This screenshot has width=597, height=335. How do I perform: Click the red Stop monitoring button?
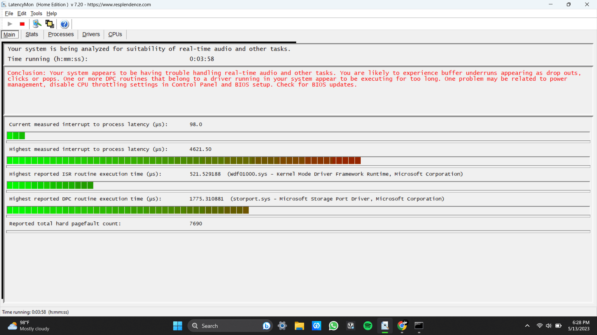[x=22, y=24]
